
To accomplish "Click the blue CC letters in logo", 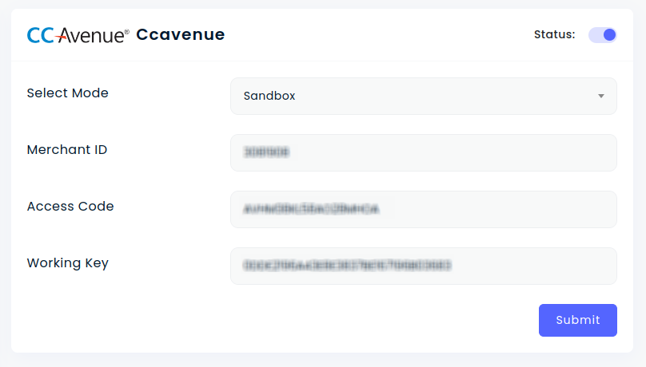I will (x=40, y=35).
